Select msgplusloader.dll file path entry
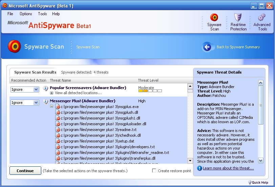This screenshot has width=275, height=187. [104, 124]
